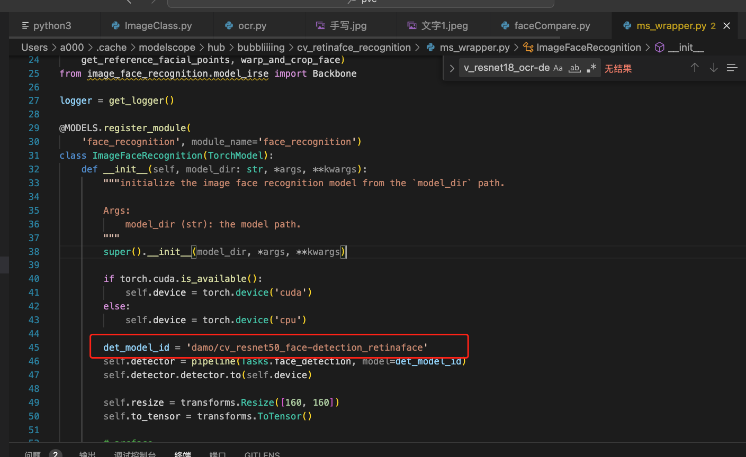Screen dimensions: 746x457
Task: Open the modelscope breadcrumb folder
Action: [167, 48]
